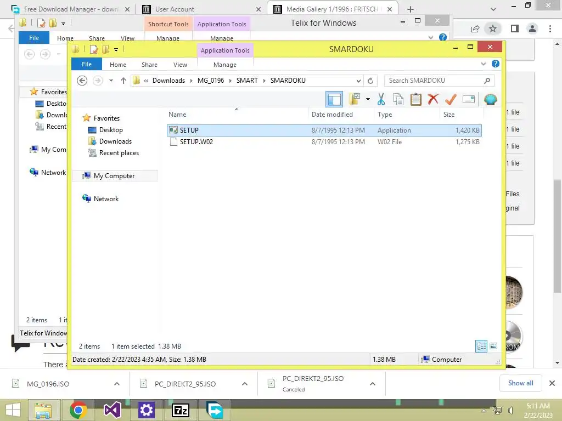
Task: Click the Search SMARDOKU field
Action: pos(440,81)
